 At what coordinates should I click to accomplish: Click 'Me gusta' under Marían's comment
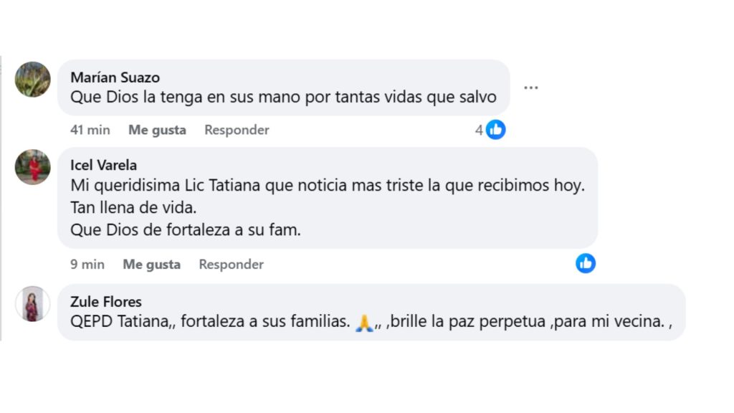[156, 130]
